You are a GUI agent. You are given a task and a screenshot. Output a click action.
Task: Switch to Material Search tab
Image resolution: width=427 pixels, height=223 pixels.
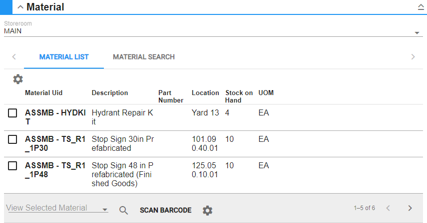[x=144, y=57]
